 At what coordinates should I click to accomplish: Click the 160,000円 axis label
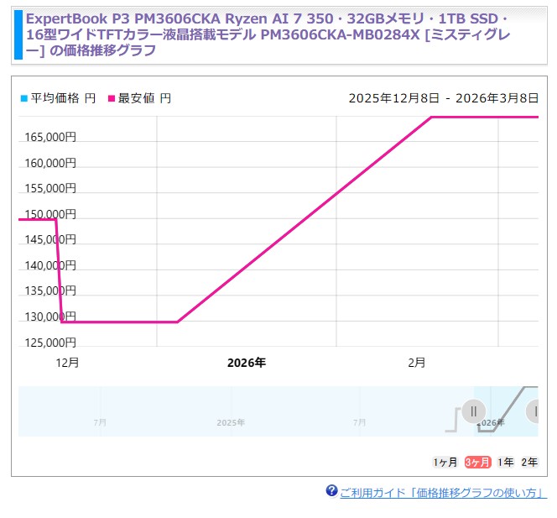50,163
